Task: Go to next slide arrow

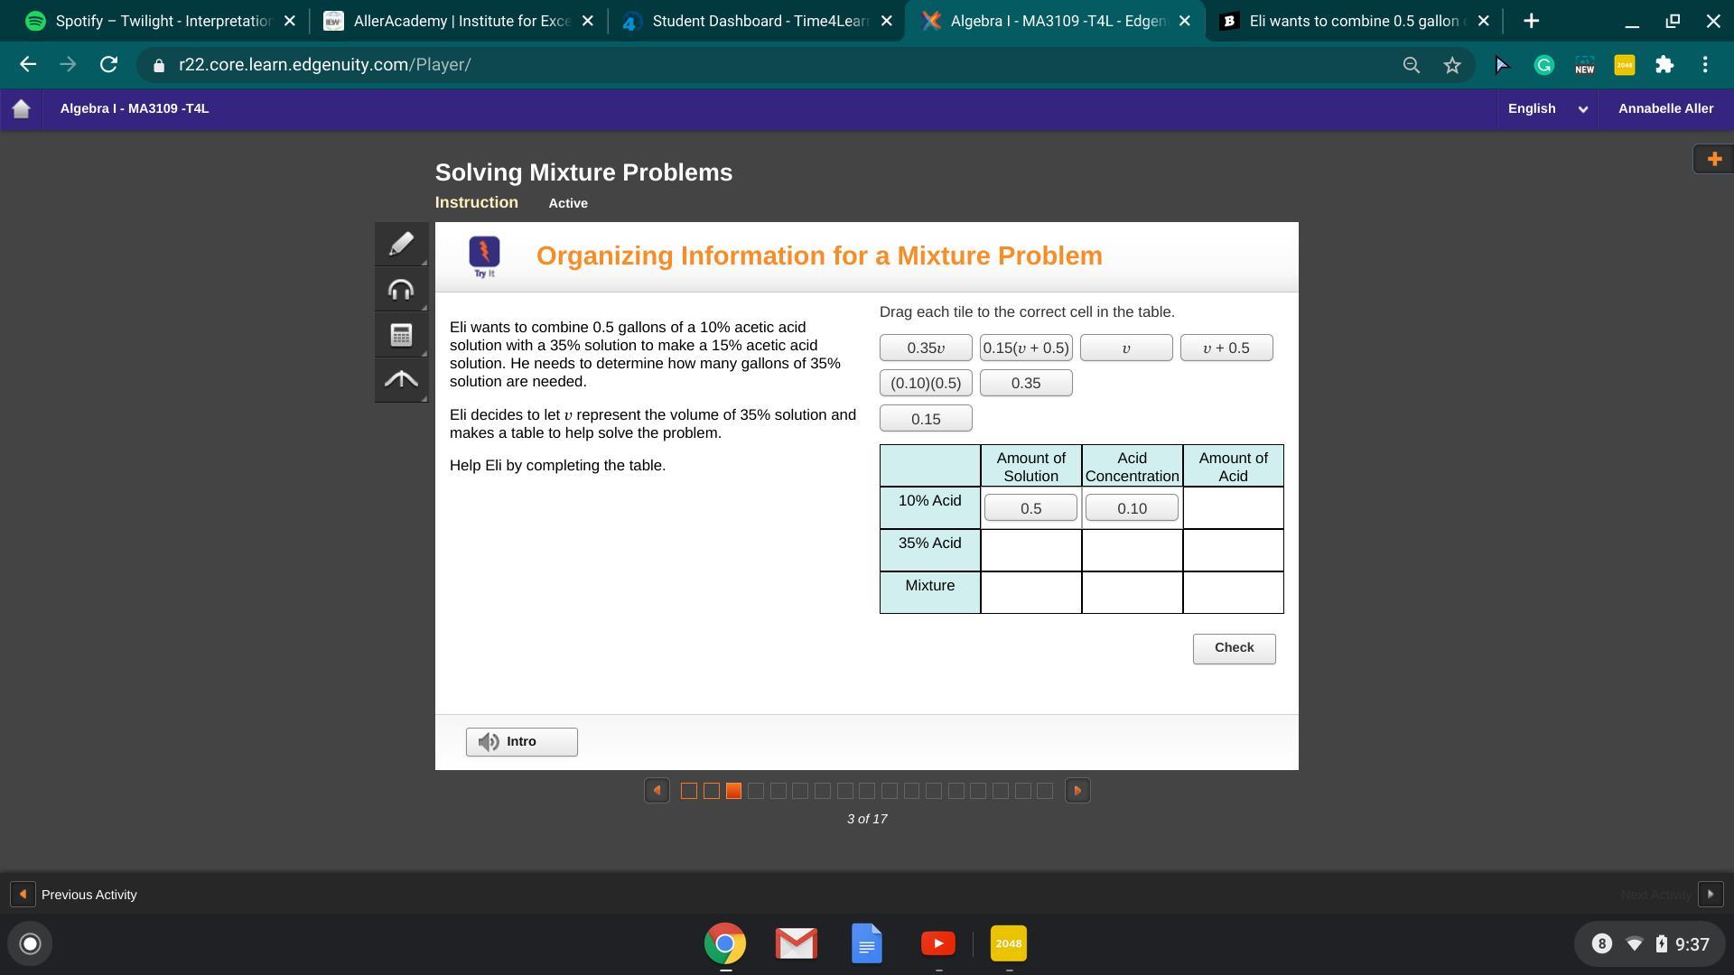Action: [x=1077, y=791]
